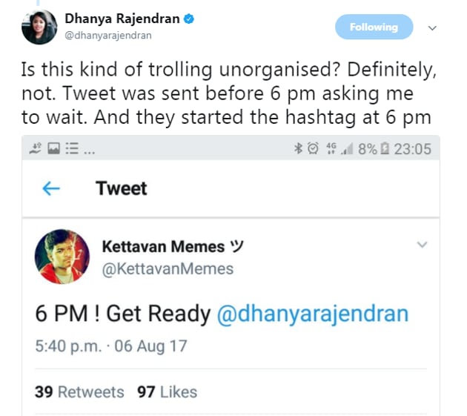Image resolution: width=467 pixels, height=416 pixels.
Task: Open Kettavan Memes' profile avatar
Action: pyautogui.click(x=62, y=257)
